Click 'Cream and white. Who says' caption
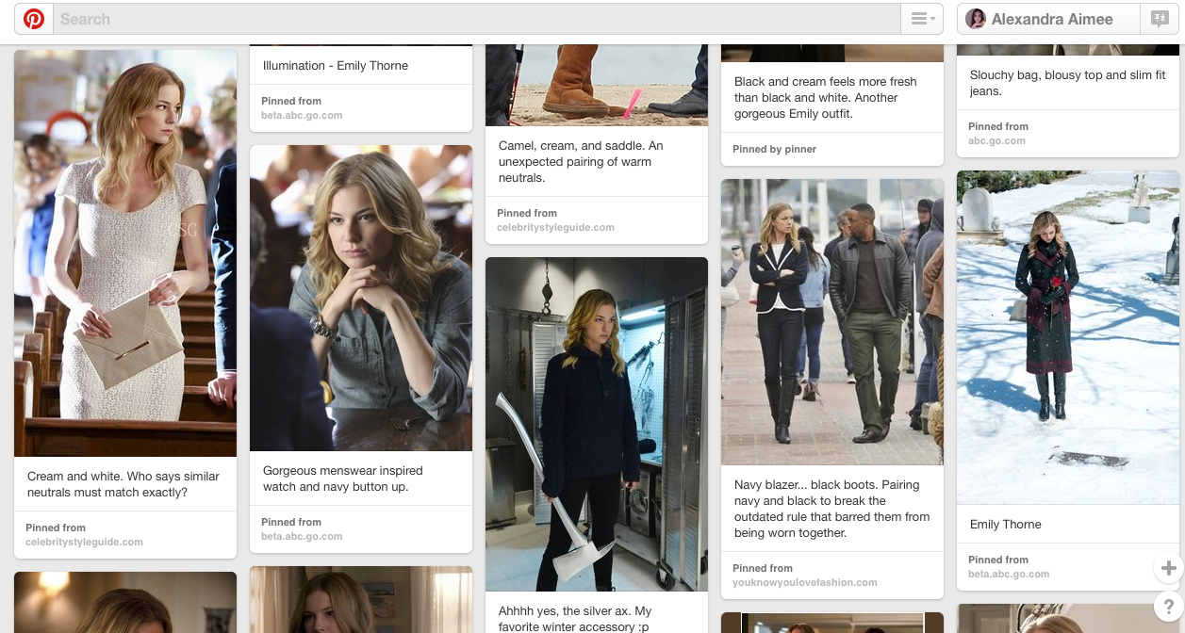The width and height of the screenshot is (1185, 633). pos(123,484)
